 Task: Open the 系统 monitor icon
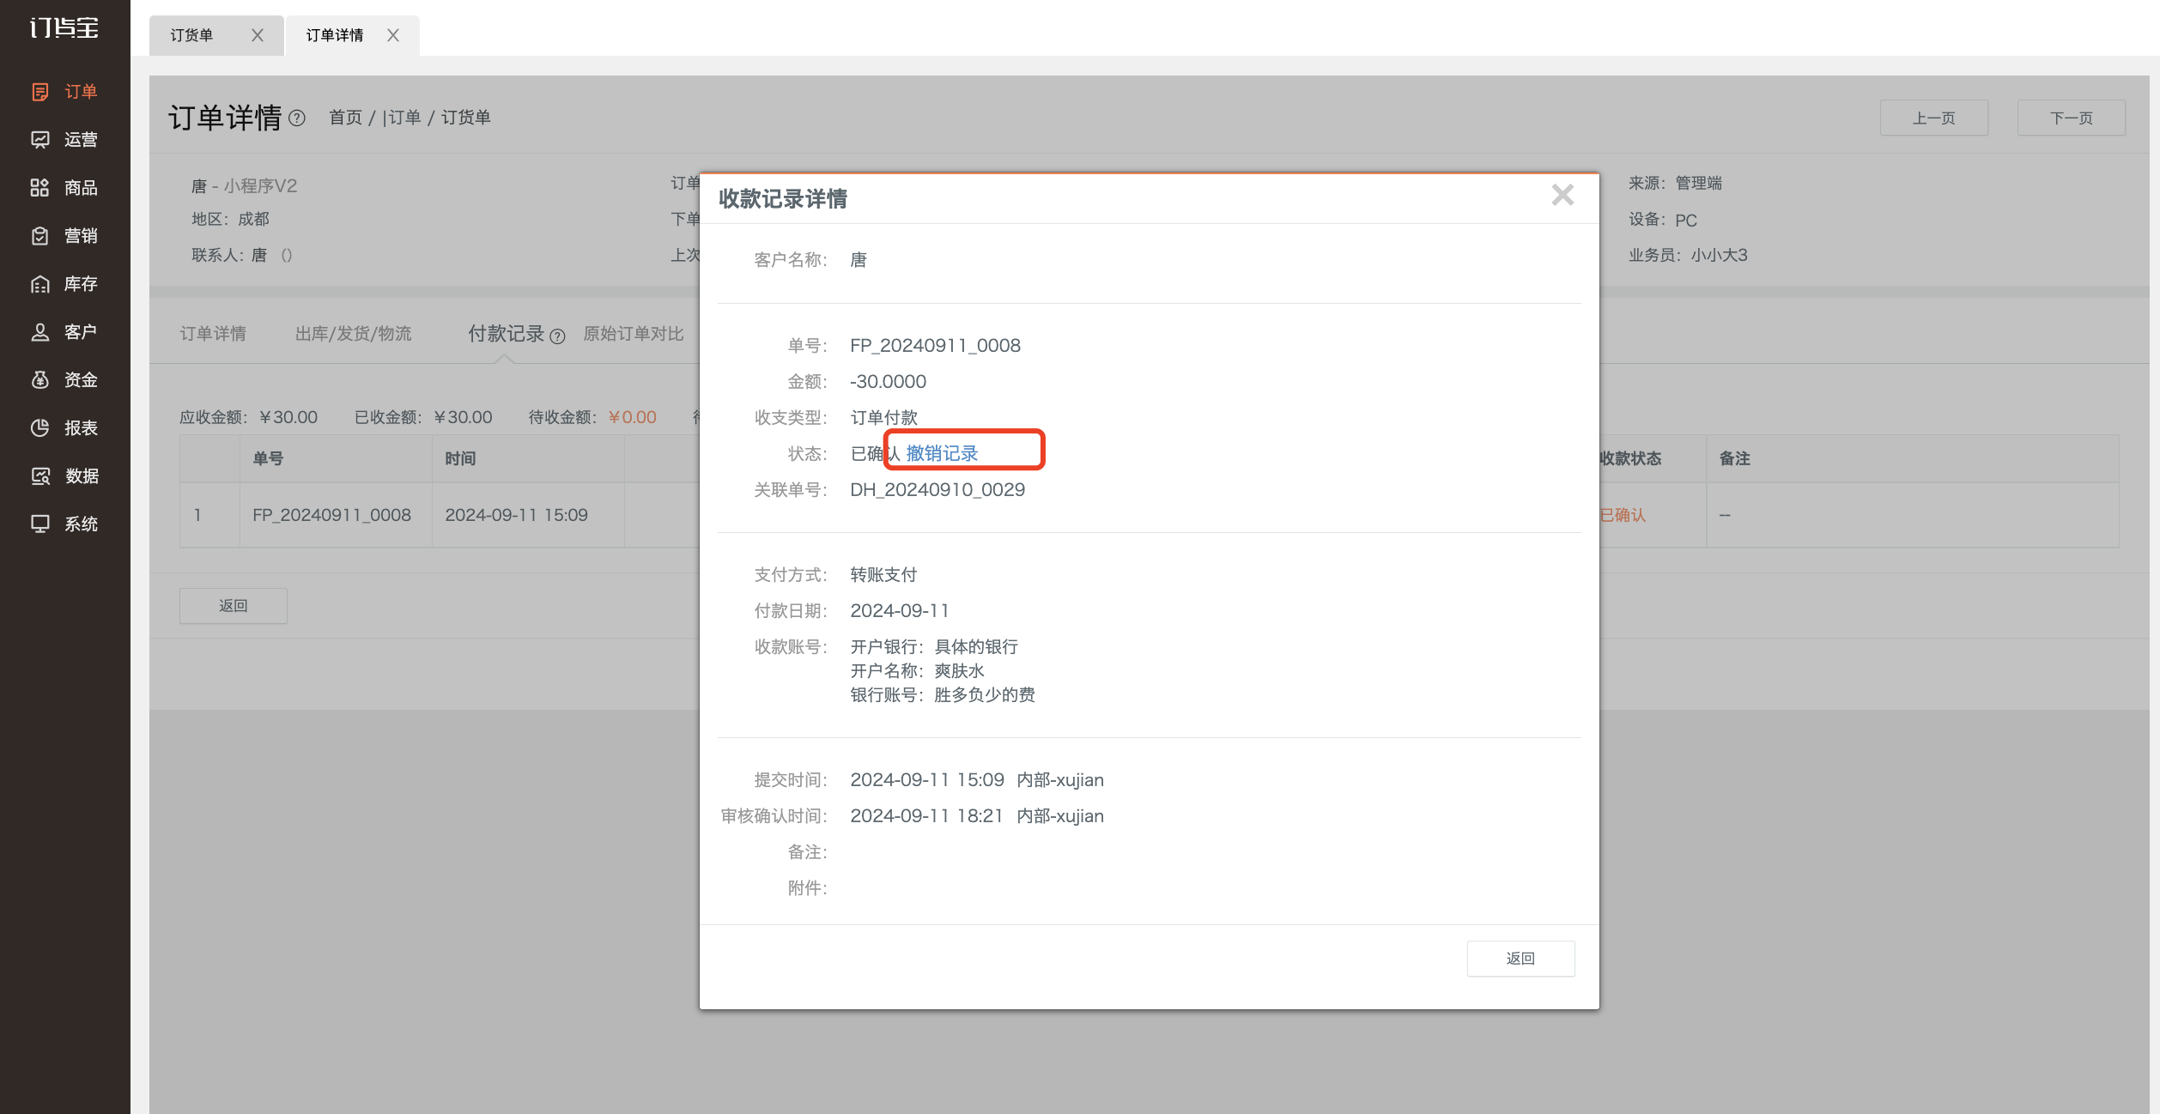[x=39, y=524]
